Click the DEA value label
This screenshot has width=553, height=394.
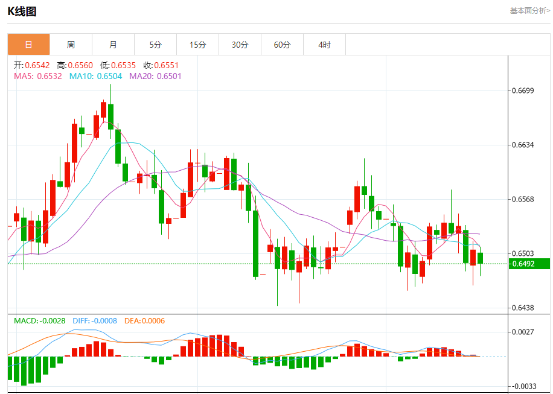[145, 321]
